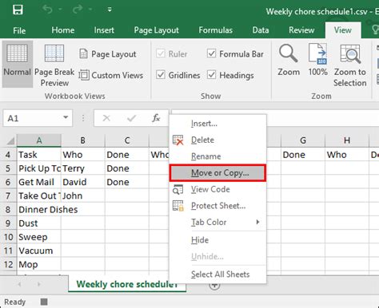Expand the Name Box dropdown arrow

point(66,117)
